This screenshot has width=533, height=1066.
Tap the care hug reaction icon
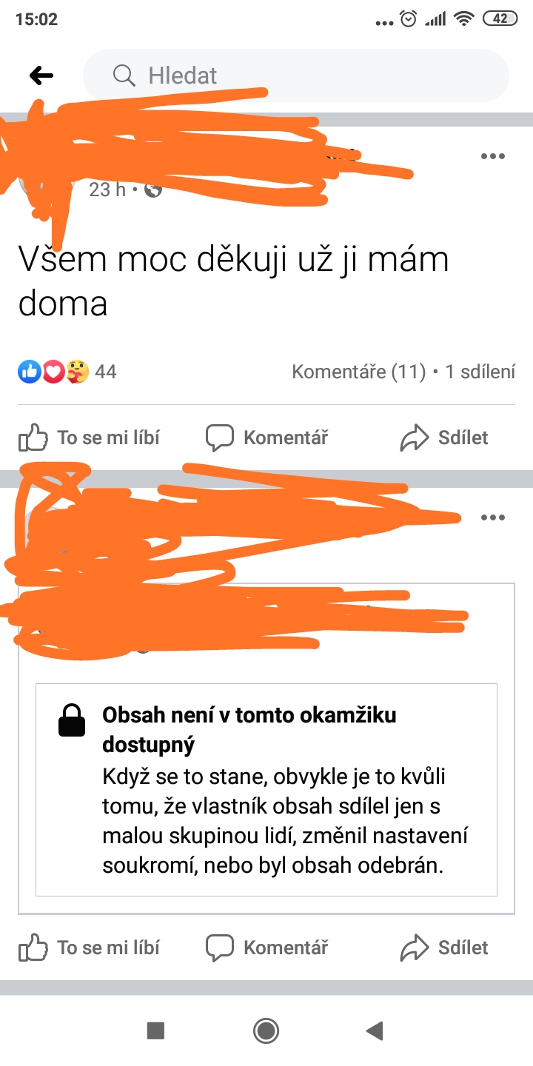click(x=77, y=372)
